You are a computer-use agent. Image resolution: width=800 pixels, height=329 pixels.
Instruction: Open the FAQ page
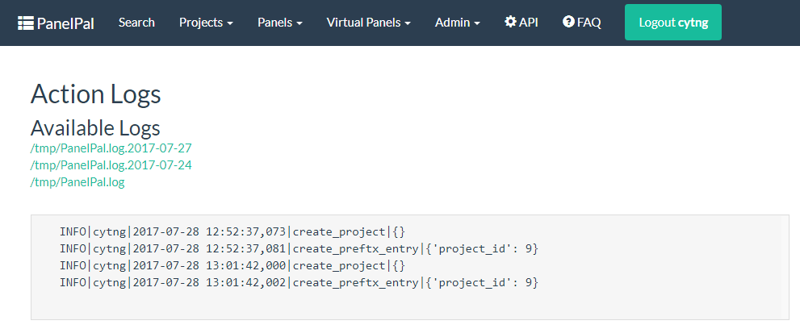(x=581, y=23)
